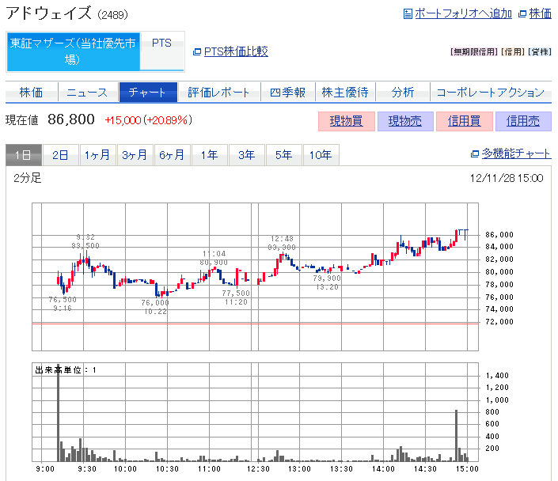Click the ポートフォリオへ追加 link

pyautogui.click(x=463, y=13)
